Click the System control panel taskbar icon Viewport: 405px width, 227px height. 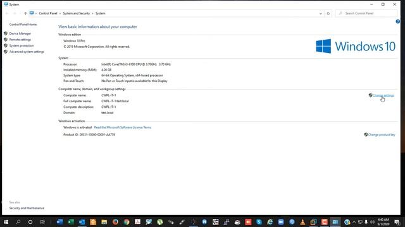[335, 222]
